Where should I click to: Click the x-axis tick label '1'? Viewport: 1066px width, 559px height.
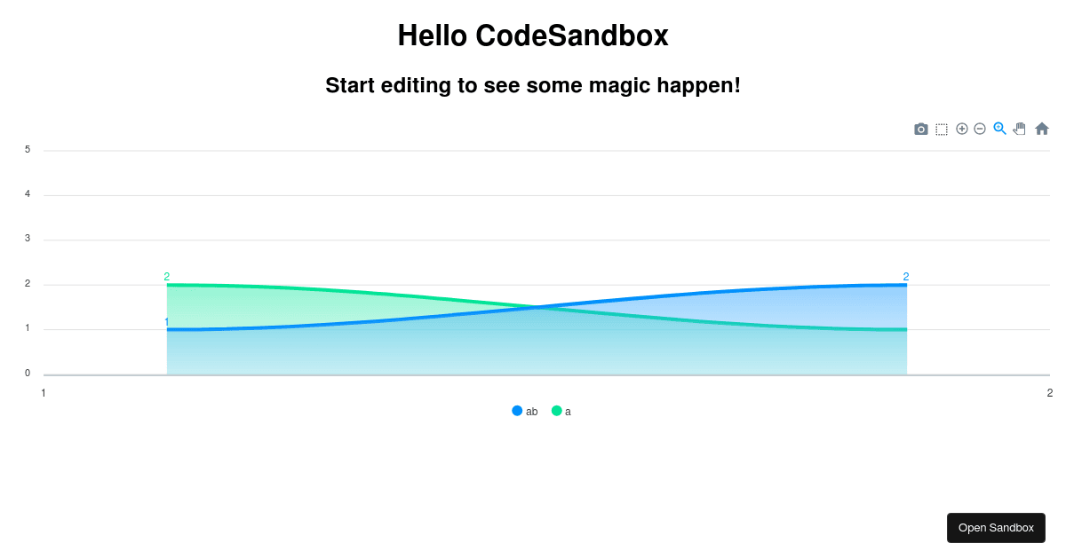pos(42,392)
